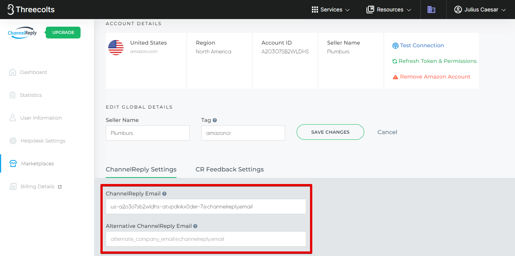
Task: Click the green UPGRADE button
Action: point(63,32)
